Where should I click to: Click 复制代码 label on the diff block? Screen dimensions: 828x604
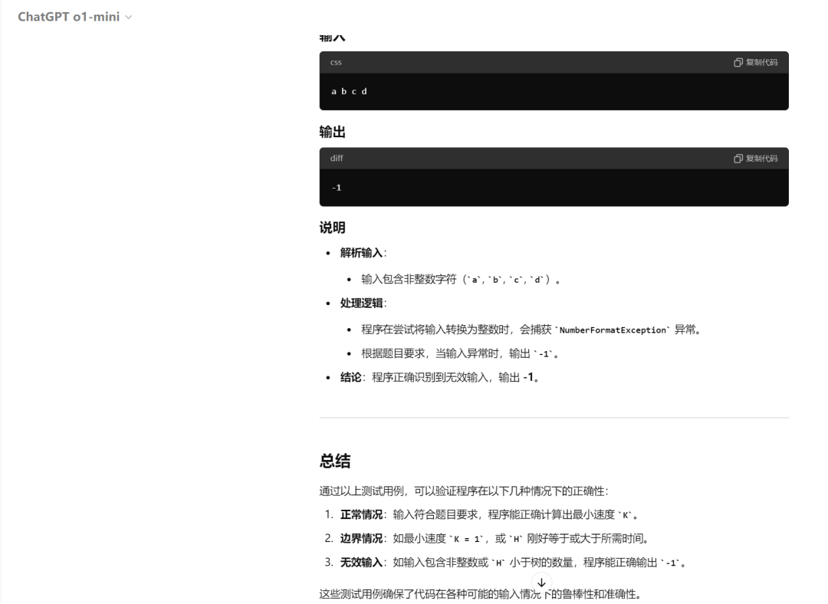pos(761,158)
